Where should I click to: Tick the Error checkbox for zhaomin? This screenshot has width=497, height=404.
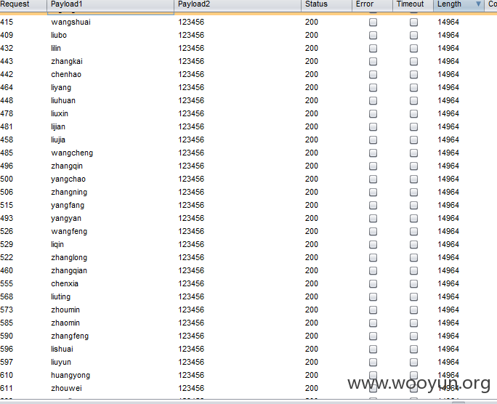(373, 323)
